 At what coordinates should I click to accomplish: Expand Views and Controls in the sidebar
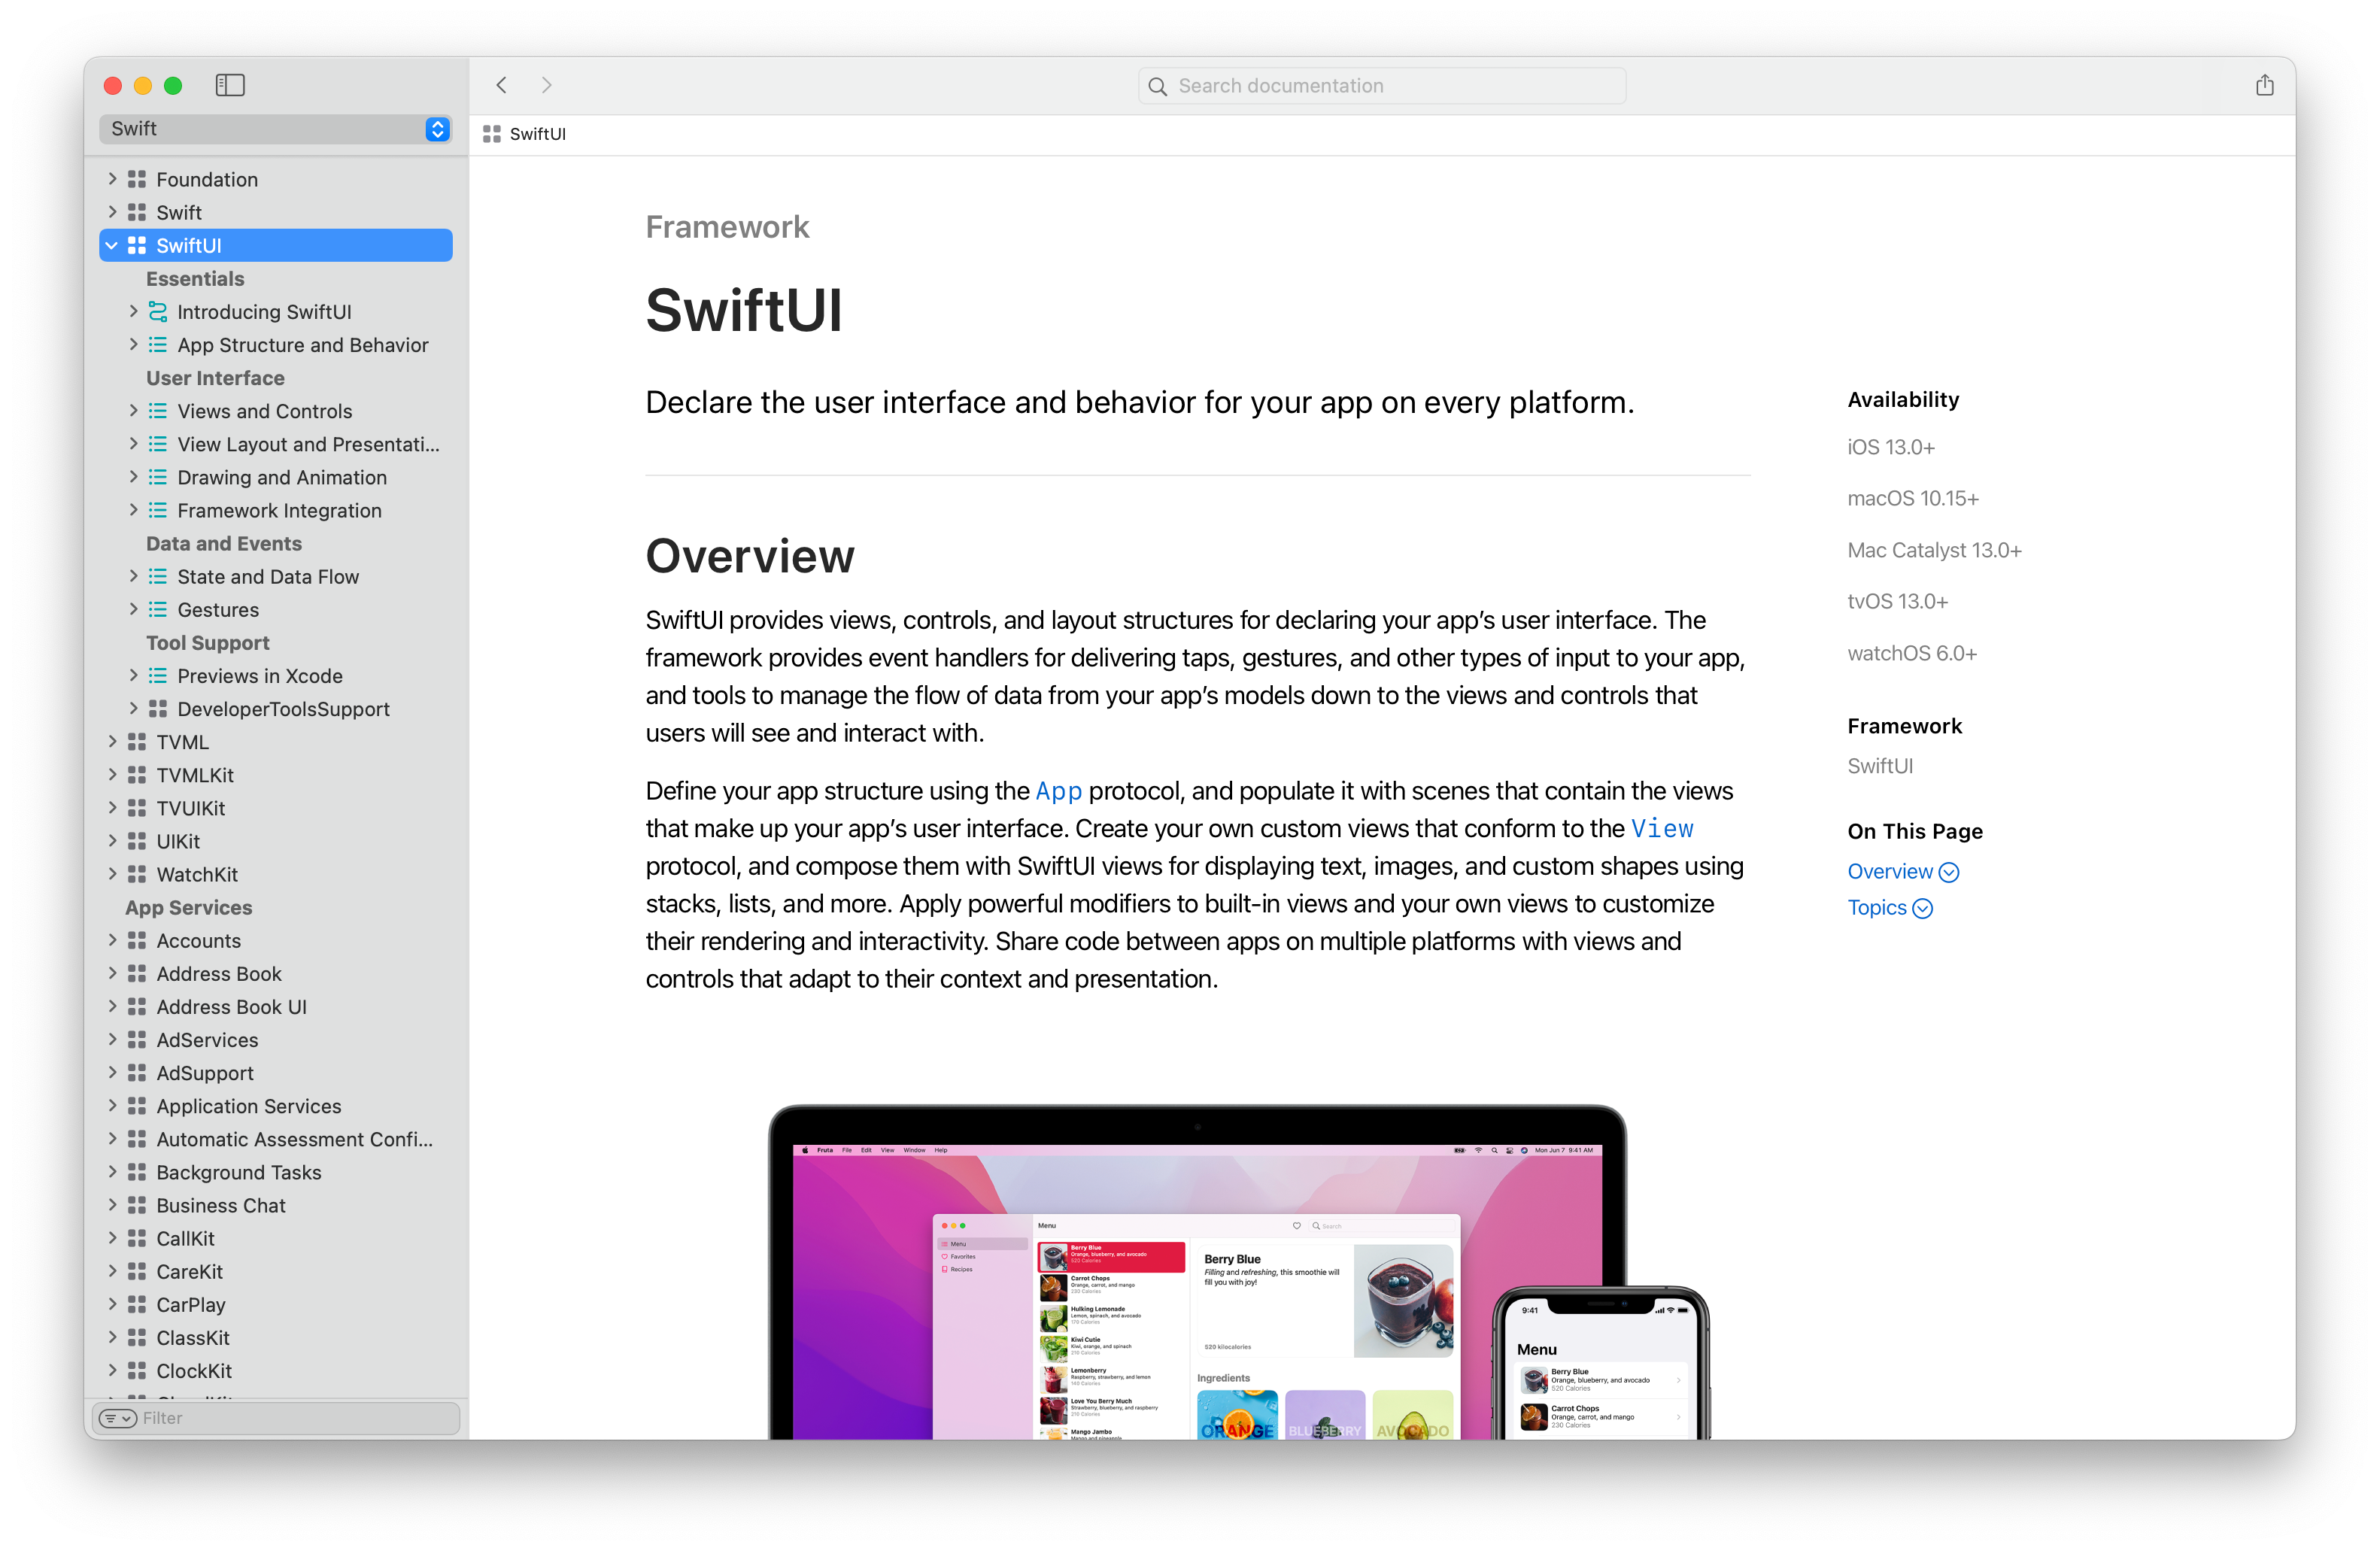(134, 410)
